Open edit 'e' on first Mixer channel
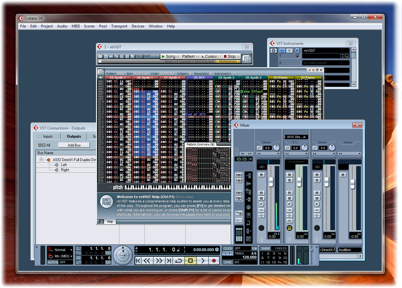Screen dimensions: 402x288 click(x=261, y=204)
